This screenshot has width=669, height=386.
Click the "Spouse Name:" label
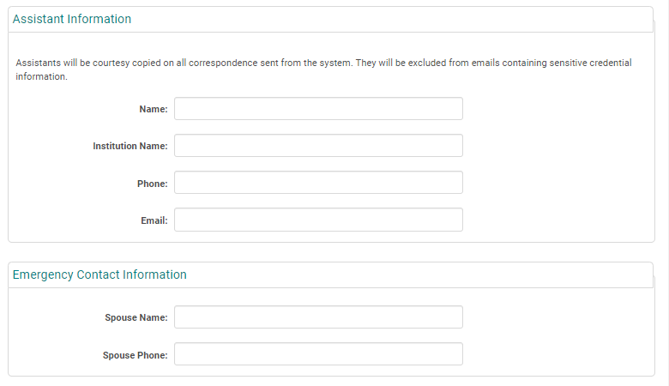(136, 317)
